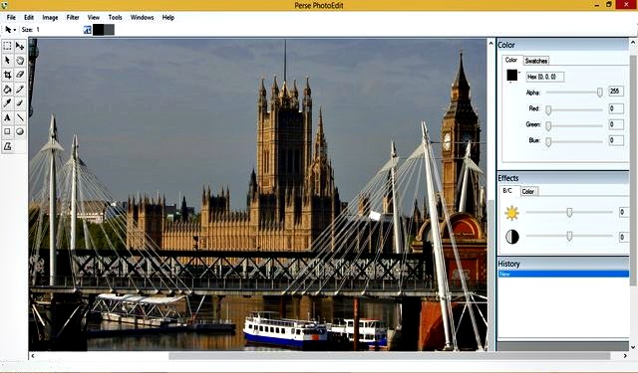Click the gray background swatch in toolbar
The image size is (638, 373).
pos(109,30)
